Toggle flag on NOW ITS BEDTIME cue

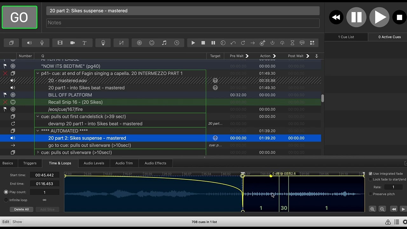coord(5,66)
